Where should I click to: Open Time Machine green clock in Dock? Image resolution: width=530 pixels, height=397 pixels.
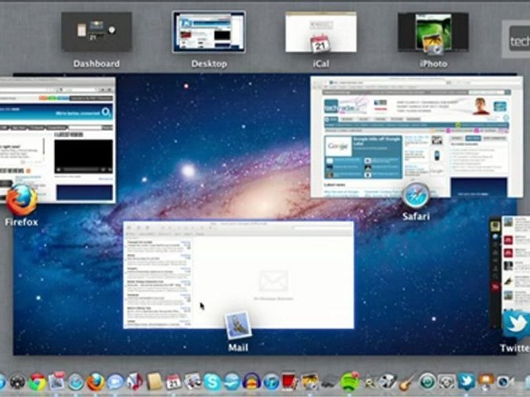click(x=427, y=382)
